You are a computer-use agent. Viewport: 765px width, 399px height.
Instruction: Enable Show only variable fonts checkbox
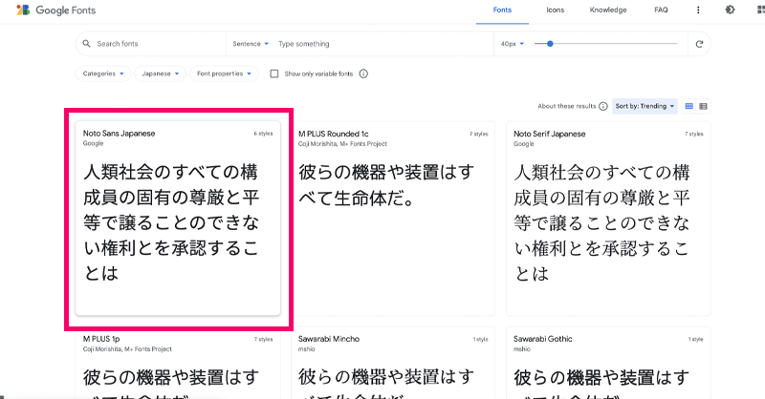click(x=274, y=73)
